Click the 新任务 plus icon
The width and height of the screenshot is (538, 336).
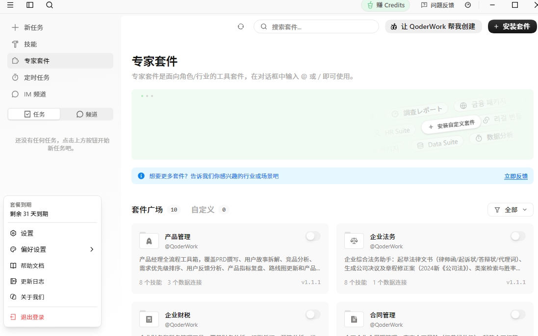[15, 27]
